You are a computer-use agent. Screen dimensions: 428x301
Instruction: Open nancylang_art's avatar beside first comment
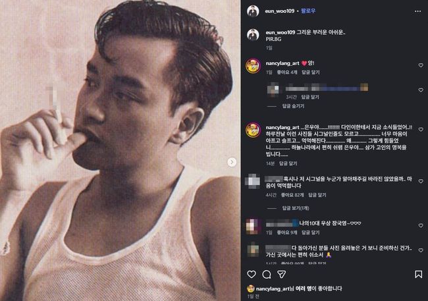252,65
